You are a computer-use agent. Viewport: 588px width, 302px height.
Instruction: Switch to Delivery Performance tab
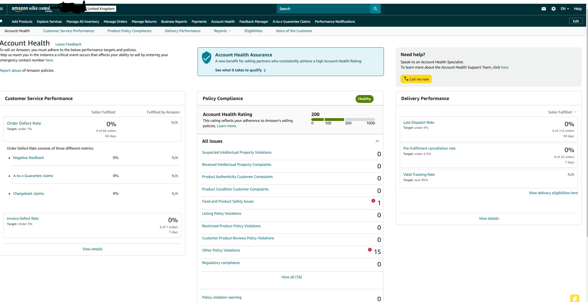point(183,31)
